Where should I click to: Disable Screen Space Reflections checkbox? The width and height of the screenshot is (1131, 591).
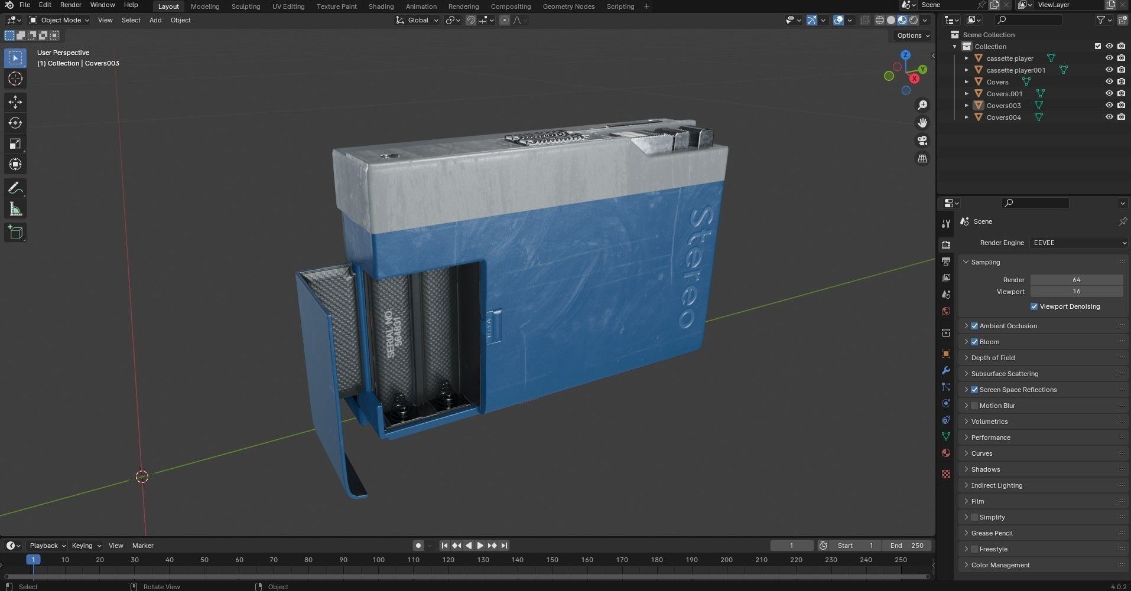974,390
